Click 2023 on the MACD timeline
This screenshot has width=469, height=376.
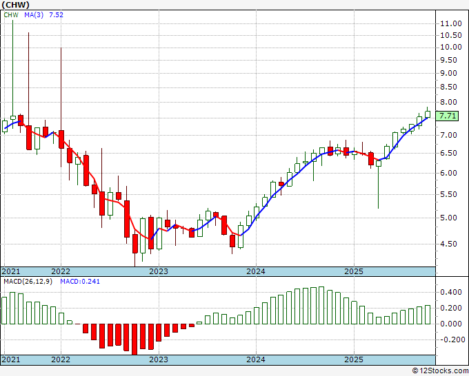click(159, 359)
